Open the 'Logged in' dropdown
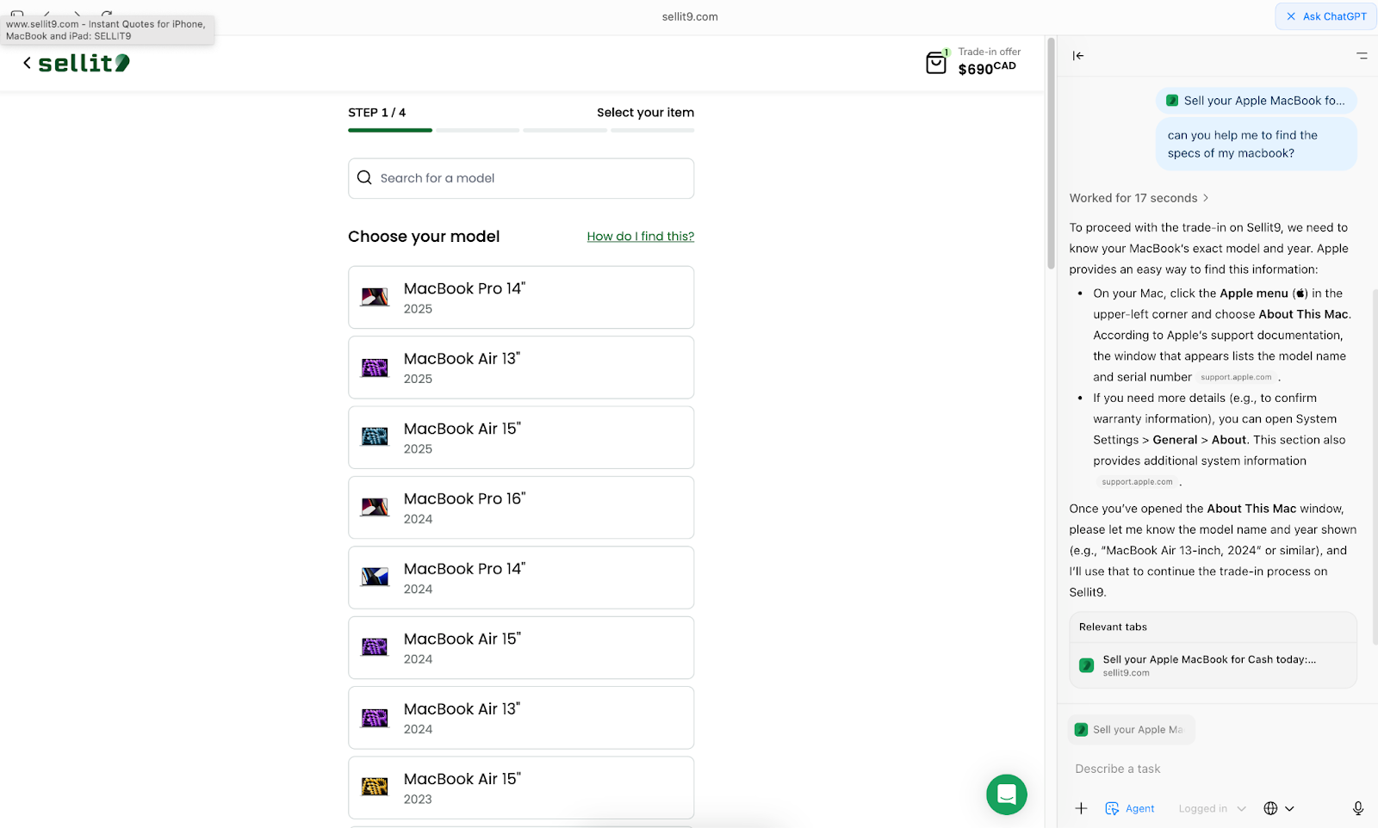Screen dimensions: 1378x828 1212,808
